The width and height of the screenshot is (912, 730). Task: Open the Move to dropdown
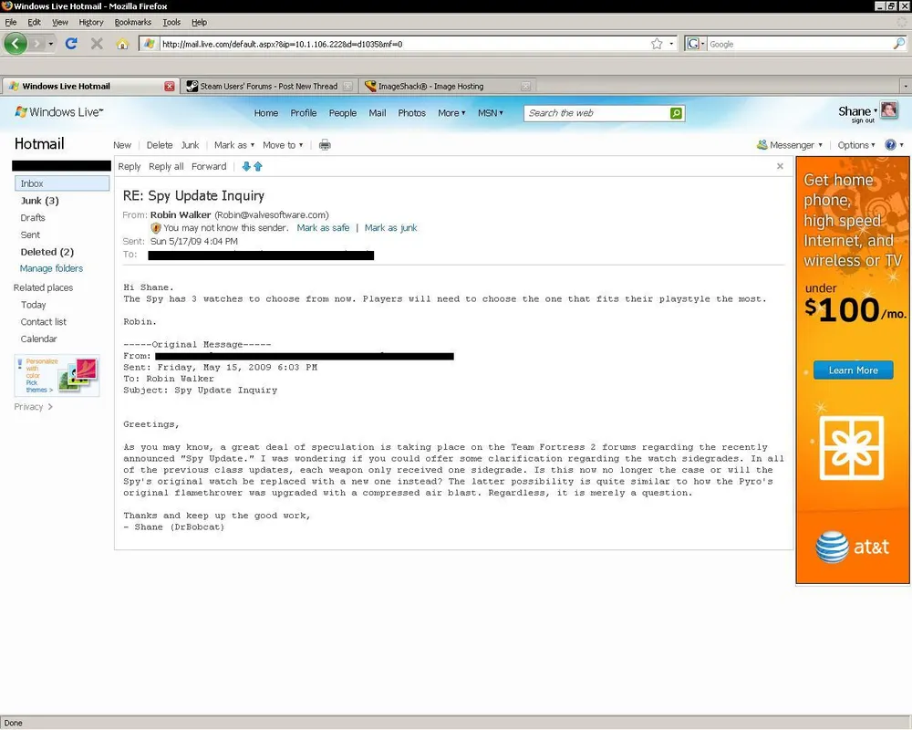click(x=283, y=145)
